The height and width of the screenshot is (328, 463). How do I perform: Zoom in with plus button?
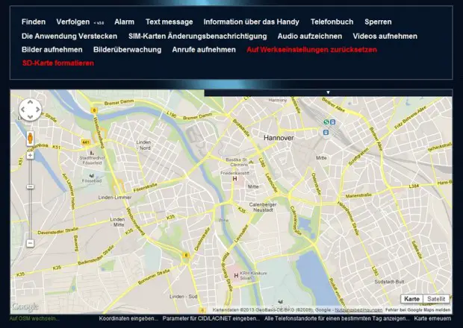click(30, 155)
